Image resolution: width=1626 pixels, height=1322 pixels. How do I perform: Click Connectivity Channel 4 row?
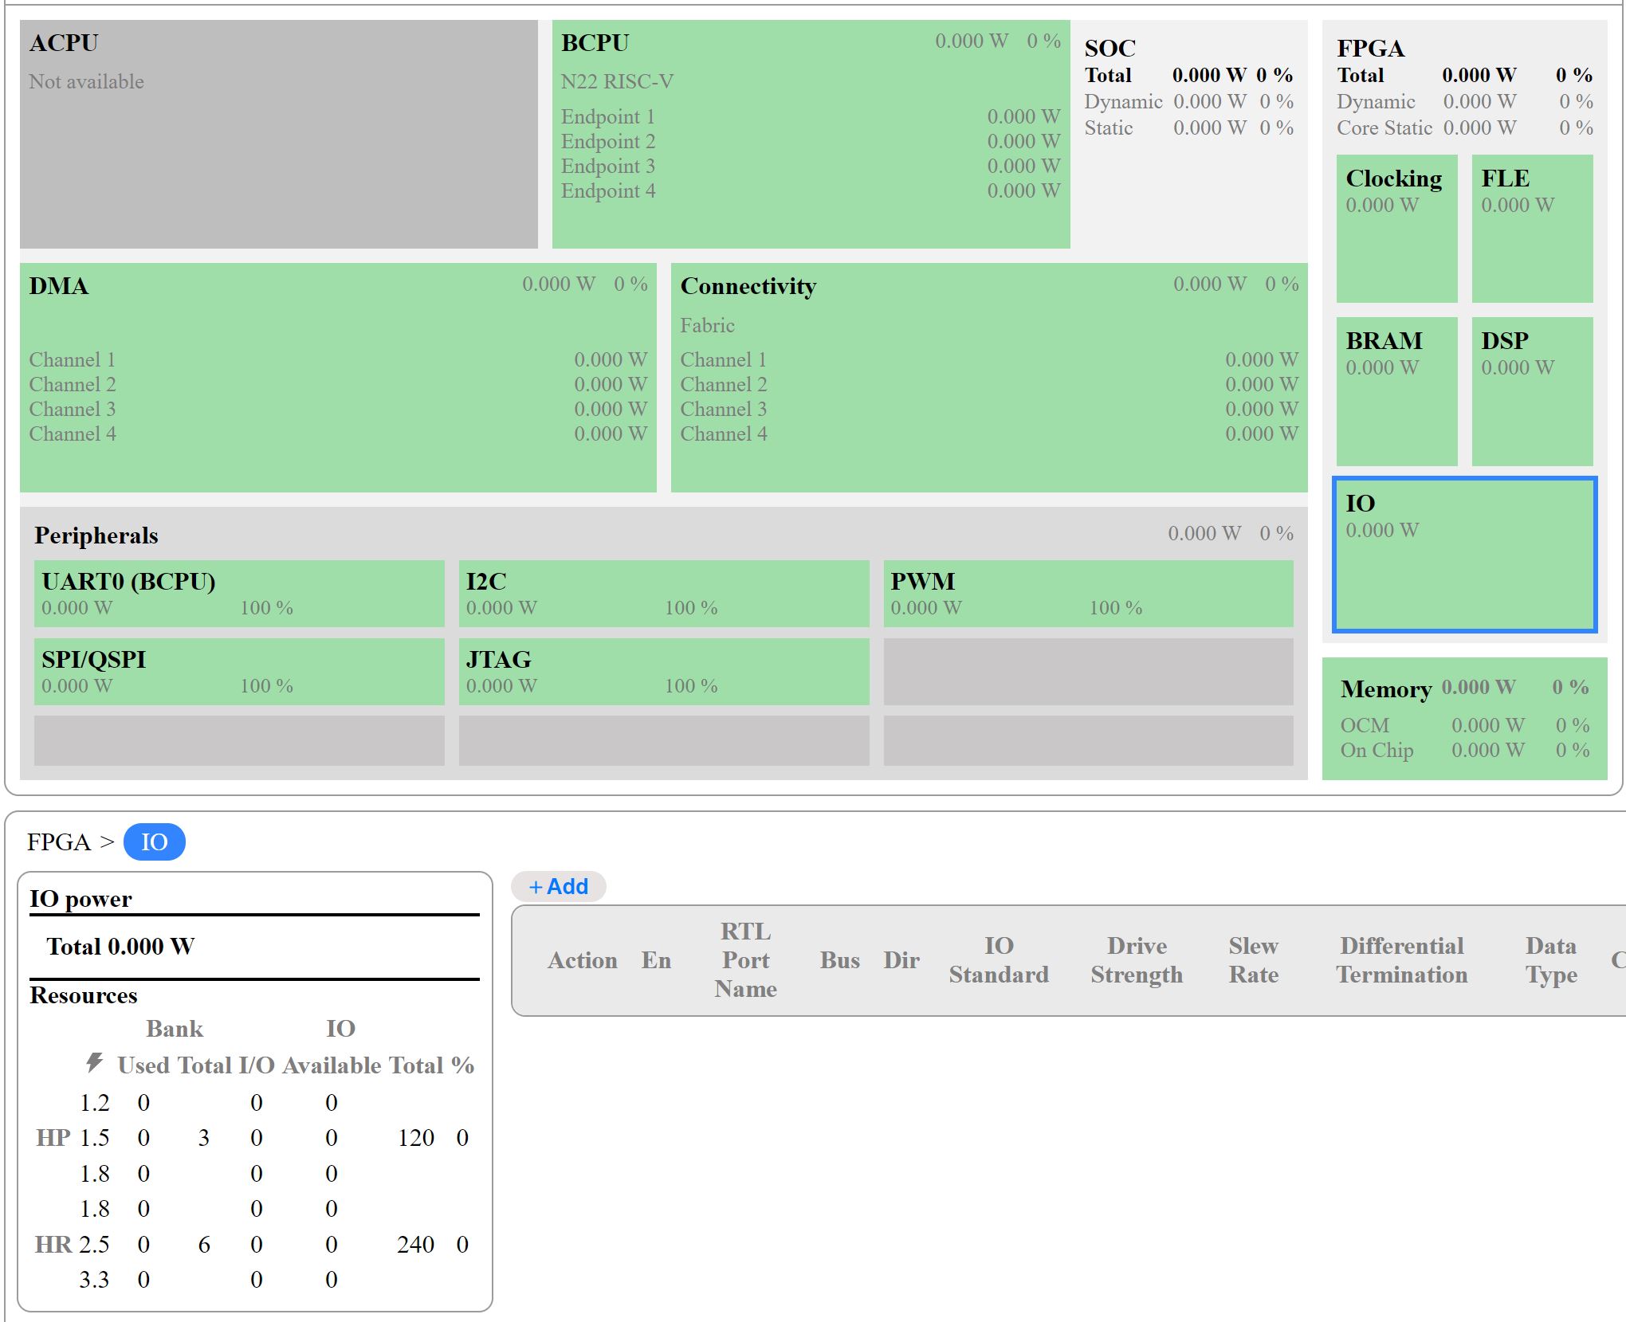989,433
